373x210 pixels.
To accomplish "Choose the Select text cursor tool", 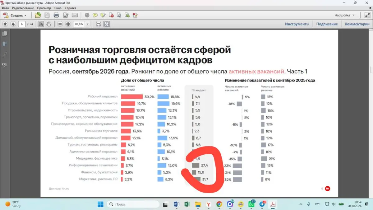I will pos(41,24).
